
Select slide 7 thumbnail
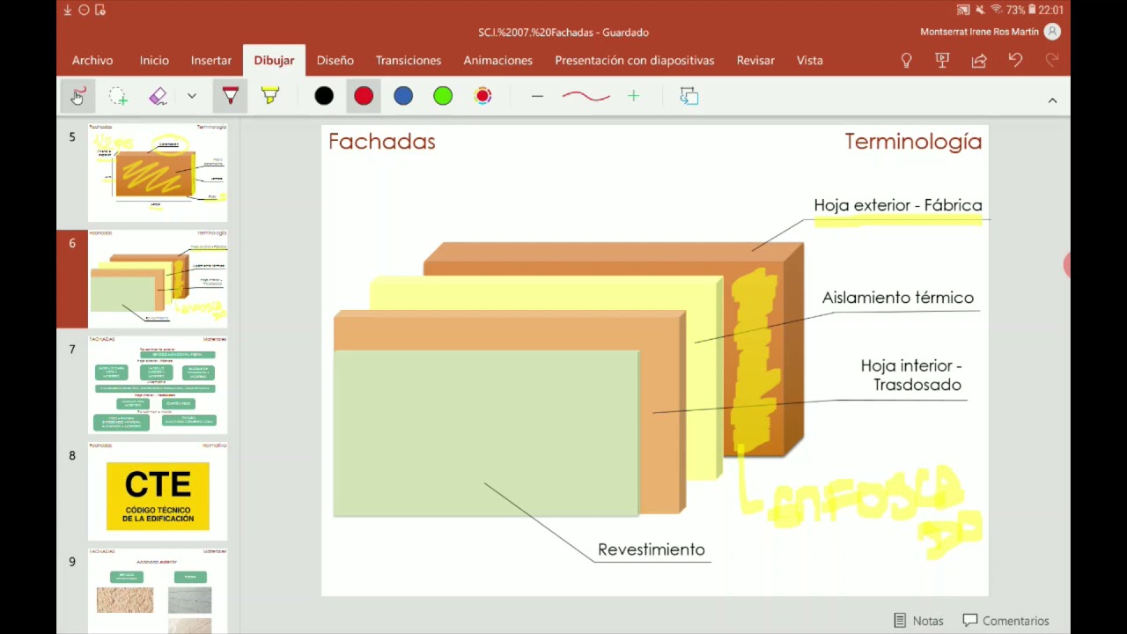[158, 385]
